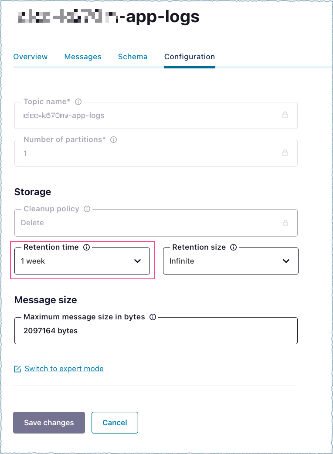The height and width of the screenshot is (454, 333).
Task: Click the lock icon in Cleanup policy field
Action: pos(285,223)
